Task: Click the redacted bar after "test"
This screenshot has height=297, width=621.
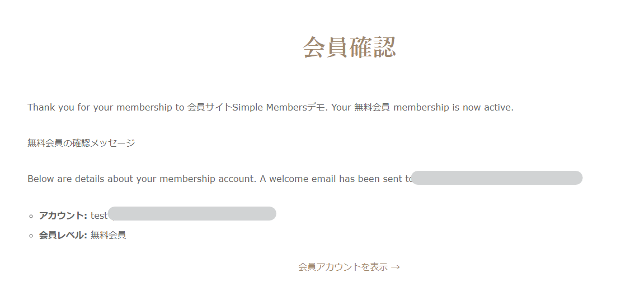Action: [192, 214]
